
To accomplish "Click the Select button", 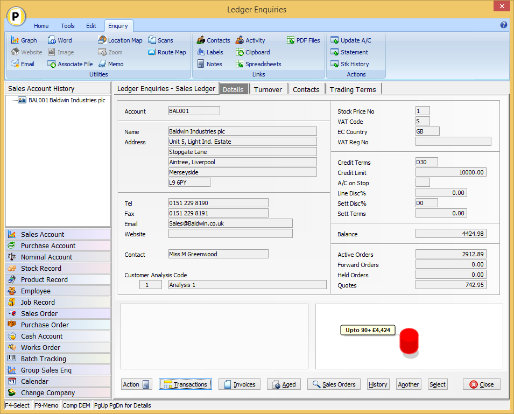I will 438,384.
